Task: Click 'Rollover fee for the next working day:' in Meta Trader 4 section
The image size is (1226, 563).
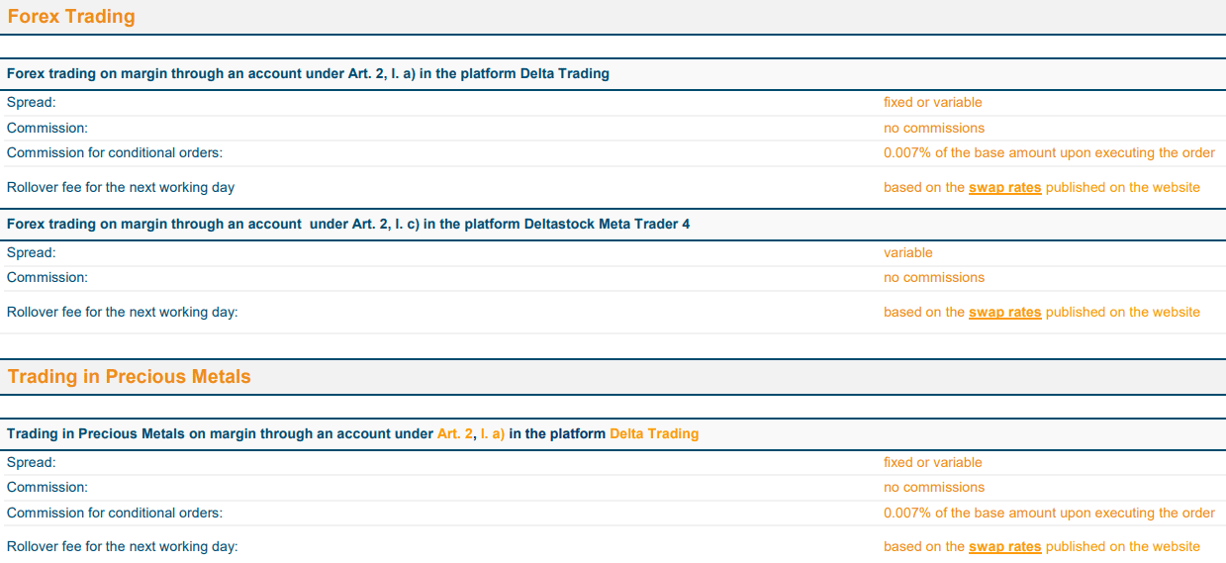Action: click(x=123, y=312)
